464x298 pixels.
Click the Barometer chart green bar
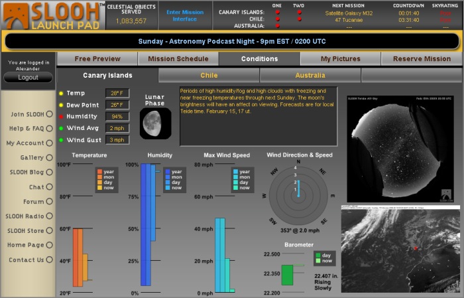coord(287,275)
